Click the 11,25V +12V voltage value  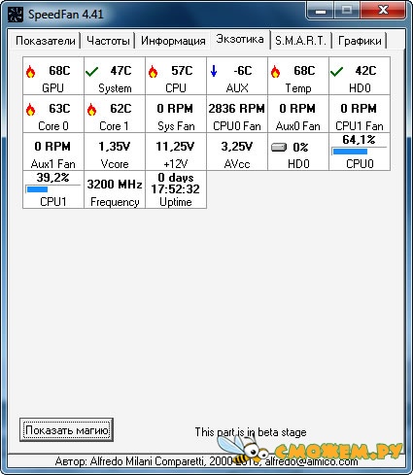(x=175, y=147)
